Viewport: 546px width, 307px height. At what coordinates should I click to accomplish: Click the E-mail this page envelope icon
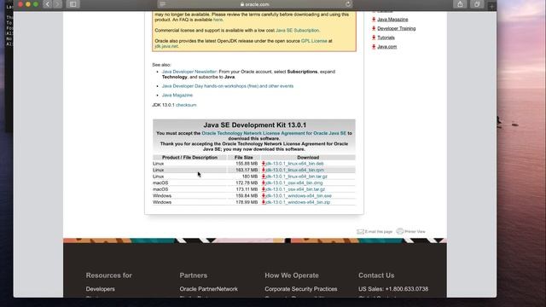pyautogui.click(x=360, y=232)
